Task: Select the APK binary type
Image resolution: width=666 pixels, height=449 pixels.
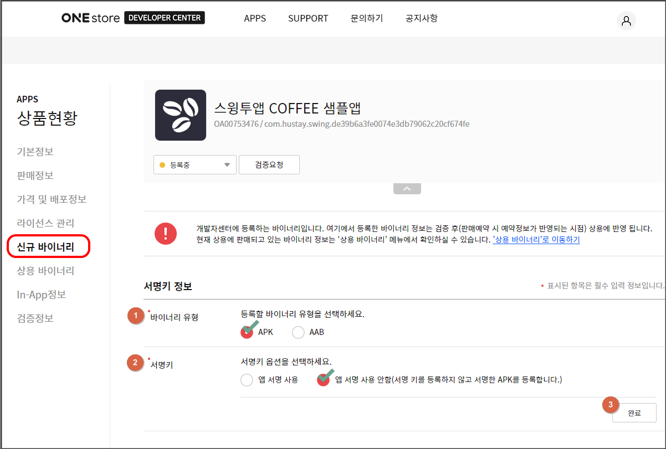Action: [247, 332]
